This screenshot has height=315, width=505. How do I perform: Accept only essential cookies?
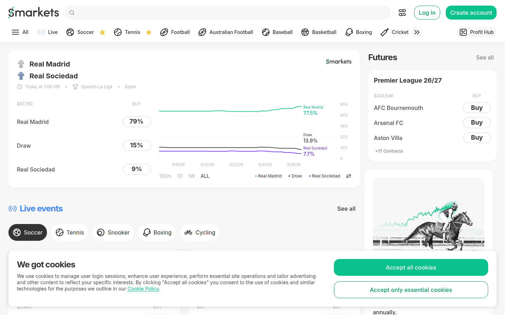click(x=411, y=290)
